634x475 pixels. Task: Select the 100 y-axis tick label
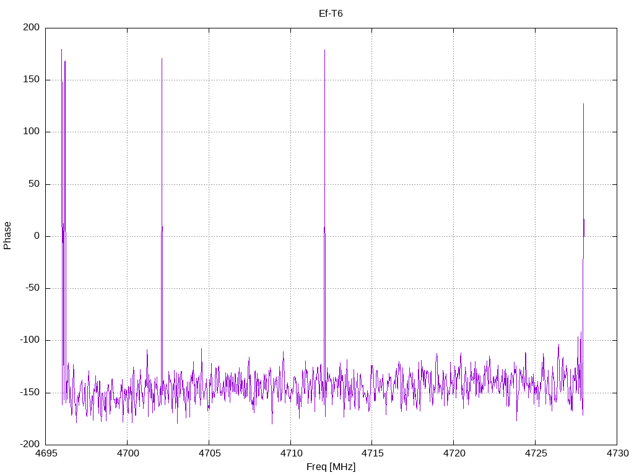click(x=33, y=132)
